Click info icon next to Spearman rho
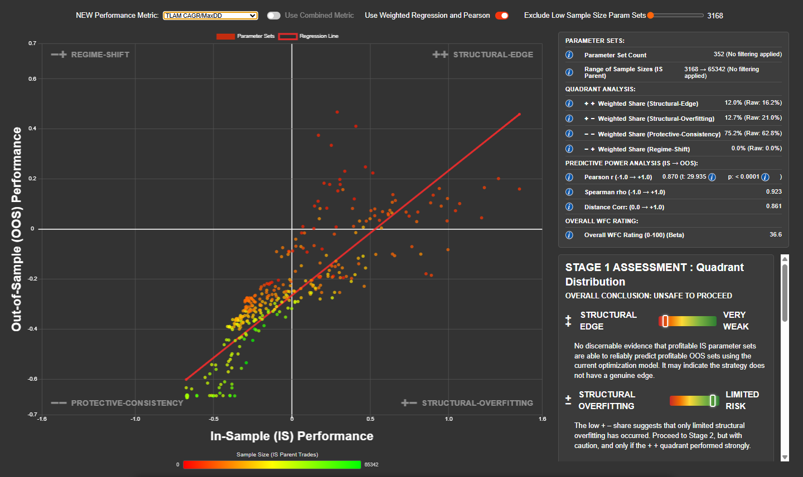 (569, 192)
